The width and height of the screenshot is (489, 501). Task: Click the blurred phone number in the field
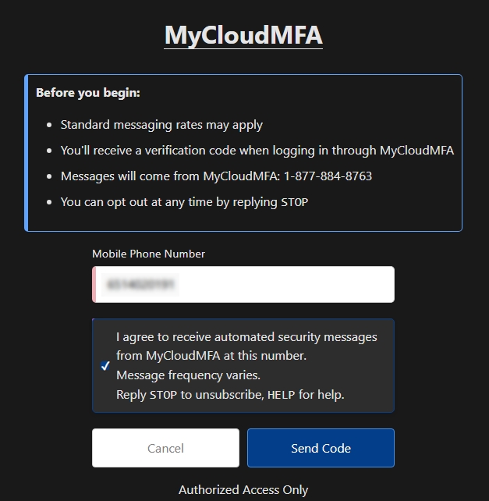(x=141, y=284)
